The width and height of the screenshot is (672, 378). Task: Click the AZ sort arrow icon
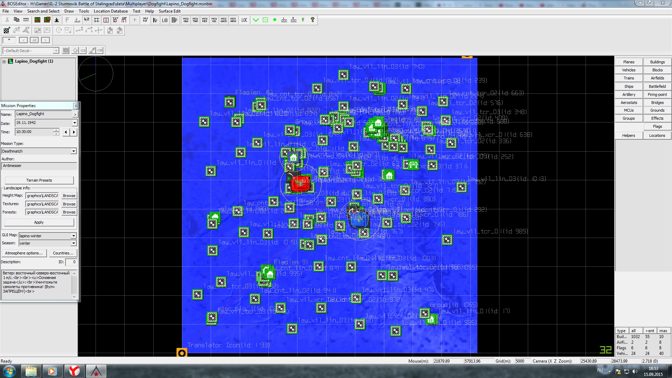(x=87, y=20)
